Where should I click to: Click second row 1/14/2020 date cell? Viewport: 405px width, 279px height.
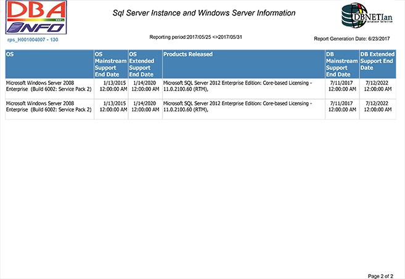tap(145, 109)
